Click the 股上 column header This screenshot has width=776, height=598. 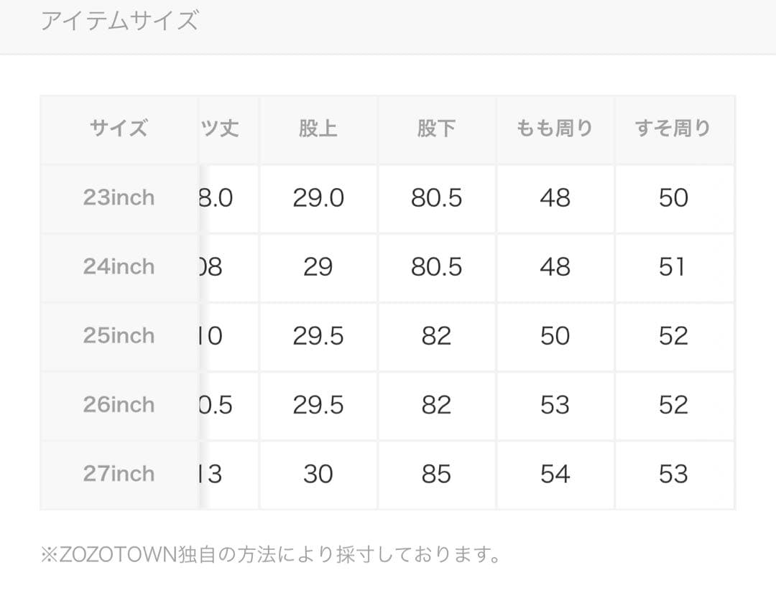tap(318, 129)
